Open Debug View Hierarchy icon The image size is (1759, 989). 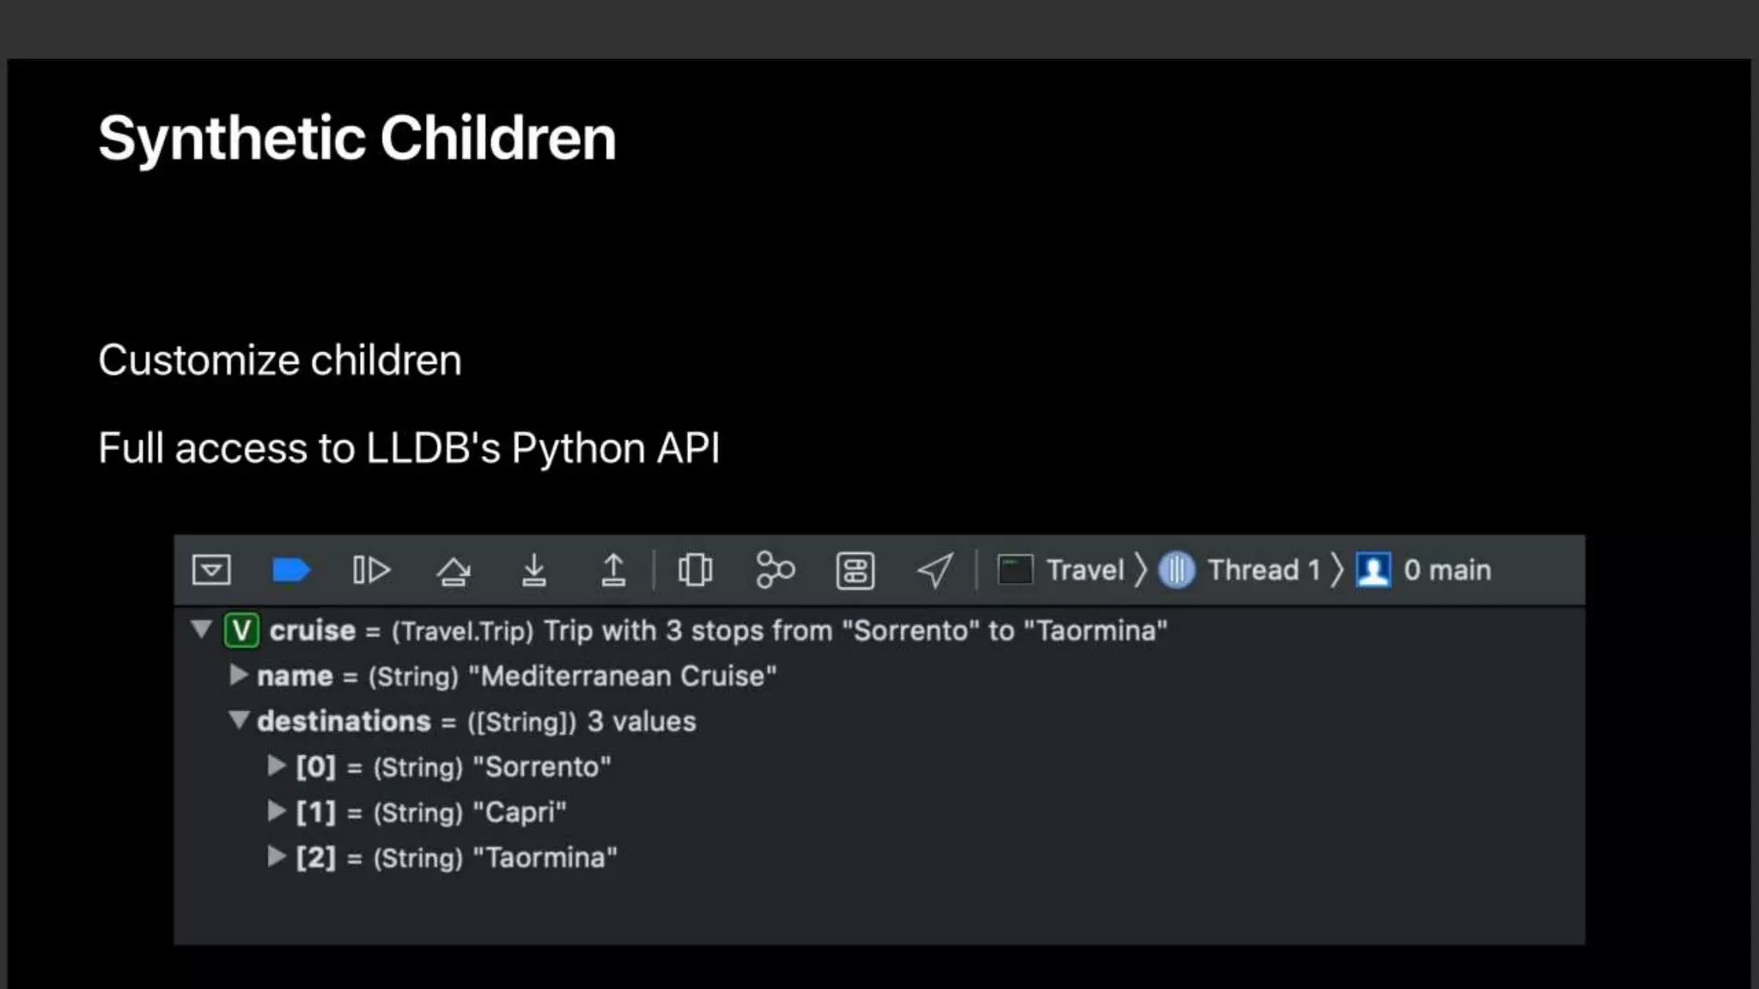coord(695,570)
